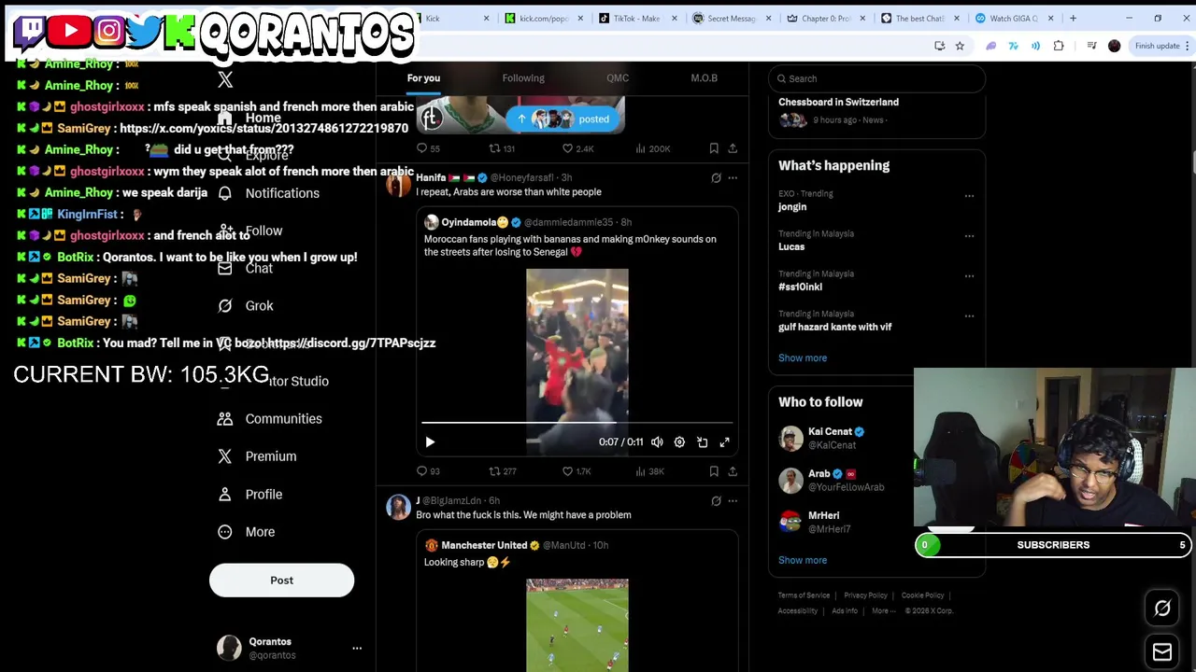The height and width of the screenshot is (672, 1196).
Task: Open options for gulf hazard kante trend
Action: click(969, 316)
